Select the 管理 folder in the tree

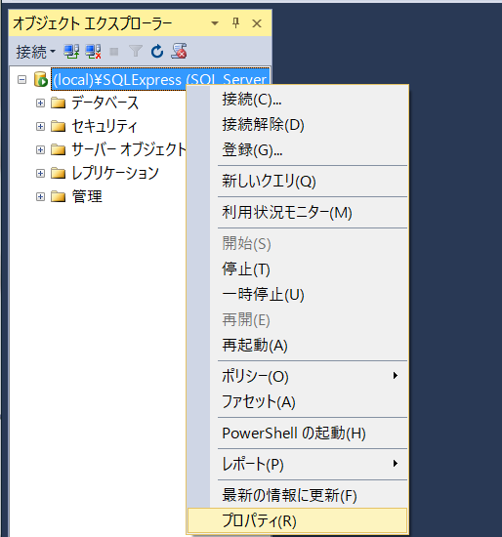pyautogui.click(x=87, y=196)
